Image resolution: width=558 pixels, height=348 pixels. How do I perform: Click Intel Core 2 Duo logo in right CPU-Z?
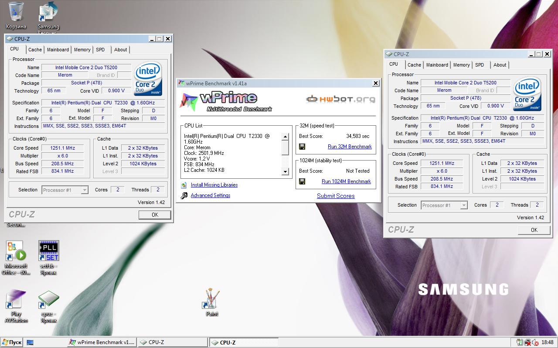click(527, 94)
